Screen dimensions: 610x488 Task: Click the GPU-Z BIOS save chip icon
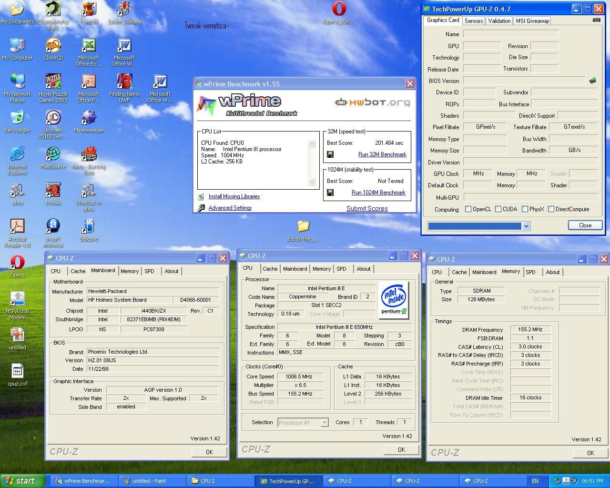593,81
